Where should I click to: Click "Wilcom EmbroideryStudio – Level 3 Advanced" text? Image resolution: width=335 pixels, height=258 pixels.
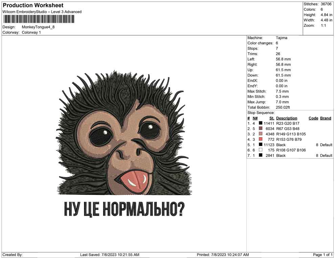coord(42,12)
